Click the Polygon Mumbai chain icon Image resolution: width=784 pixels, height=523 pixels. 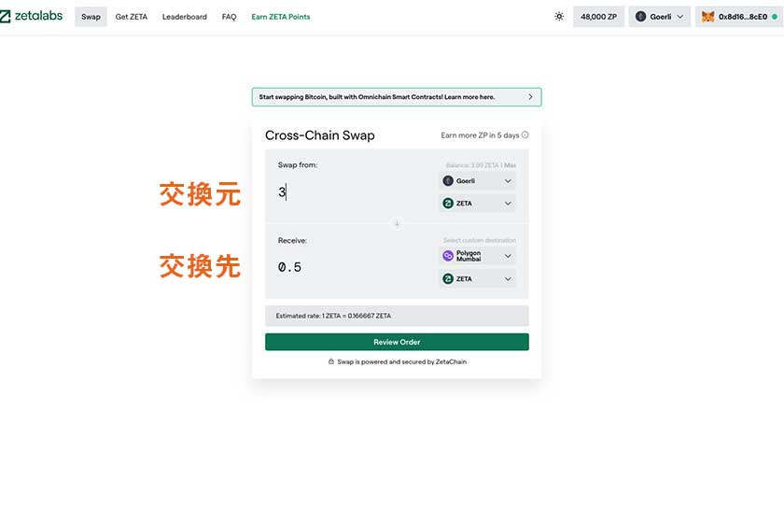click(x=448, y=256)
